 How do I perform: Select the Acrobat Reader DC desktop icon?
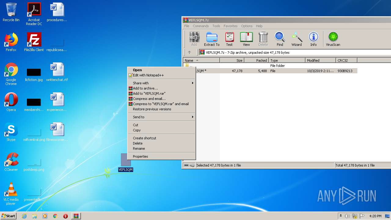34,14
